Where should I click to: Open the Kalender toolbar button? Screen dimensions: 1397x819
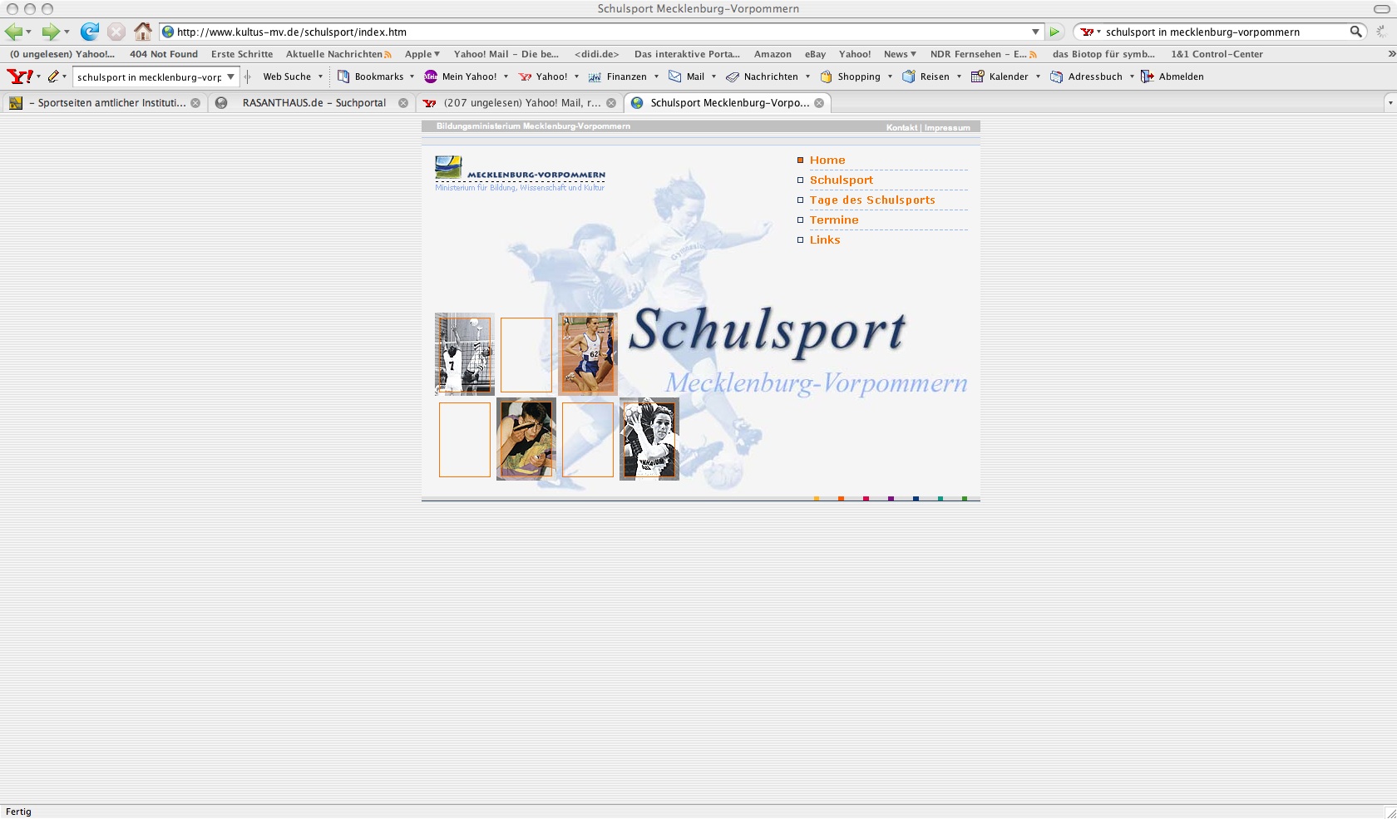click(x=978, y=76)
